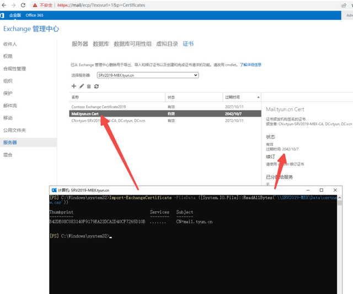The width and height of the screenshot is (353, 294).
Task: Open 权限 in sidebar
Action: (x=8, y=56)
